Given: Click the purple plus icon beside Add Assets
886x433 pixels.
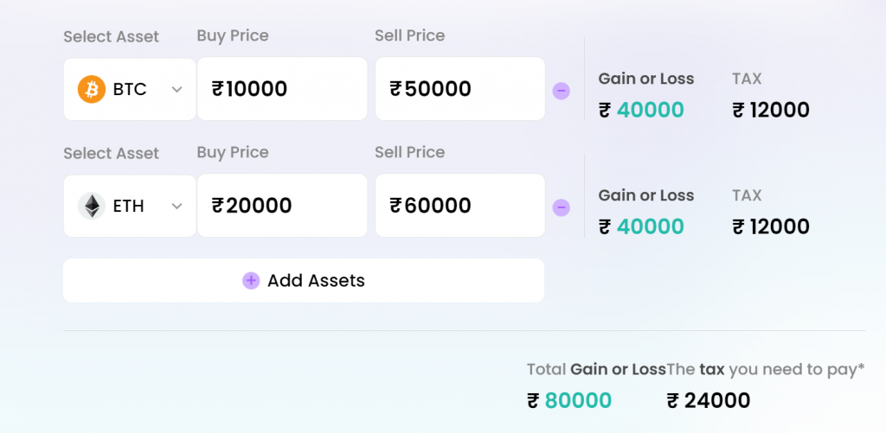Looking at the screenshot, I should (251, 281).
